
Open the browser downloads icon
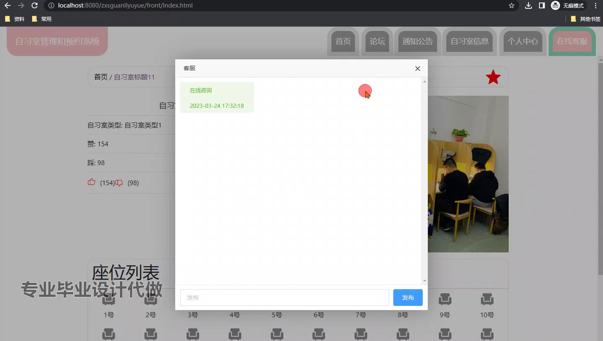click(x=528, y=5)
